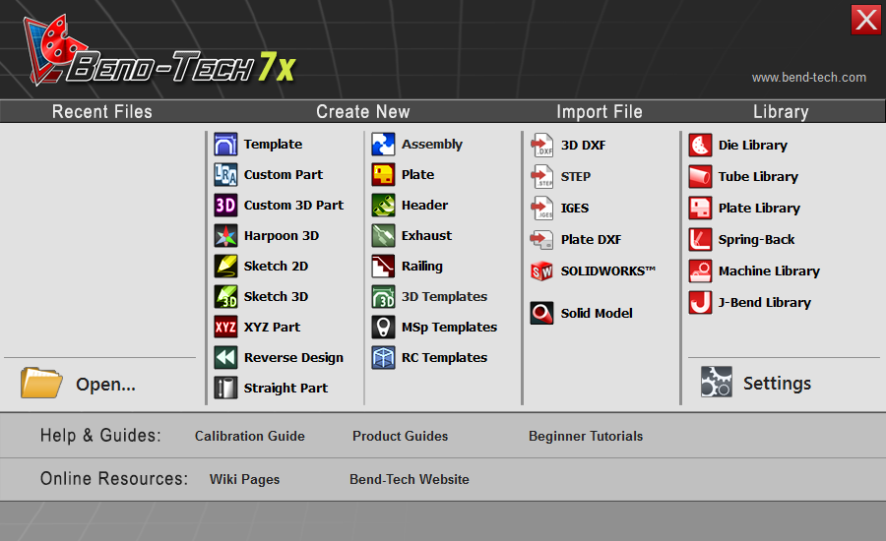Click the Plate icon under Create New
886x541 pixels.
click(x=383, y=174)
